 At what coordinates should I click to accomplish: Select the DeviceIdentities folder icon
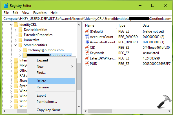tap(20, 30)
